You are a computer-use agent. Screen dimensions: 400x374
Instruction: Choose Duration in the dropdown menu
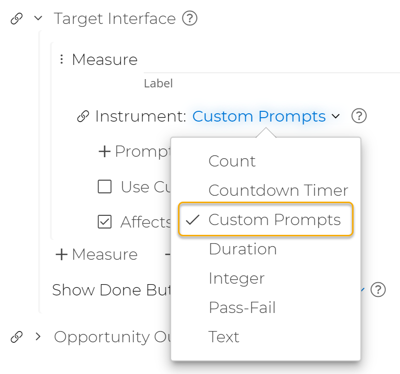click(x=243, y=249)
